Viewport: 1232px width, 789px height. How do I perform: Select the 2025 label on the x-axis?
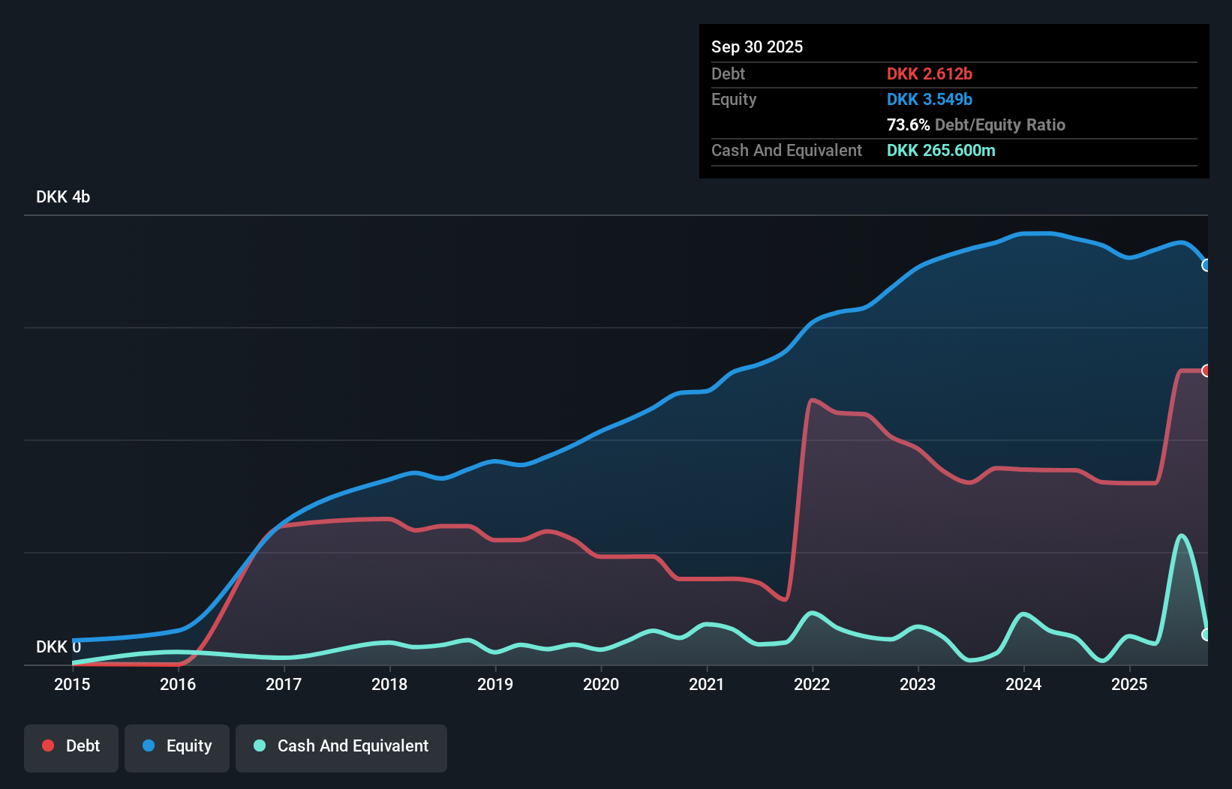(1130, 684)
